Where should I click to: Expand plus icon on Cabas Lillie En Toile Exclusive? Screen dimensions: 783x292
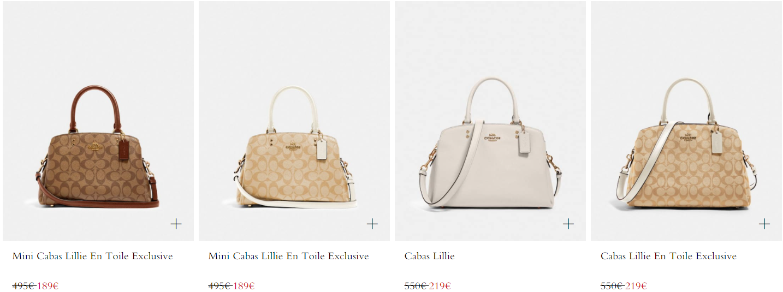[x=764, y=224]
